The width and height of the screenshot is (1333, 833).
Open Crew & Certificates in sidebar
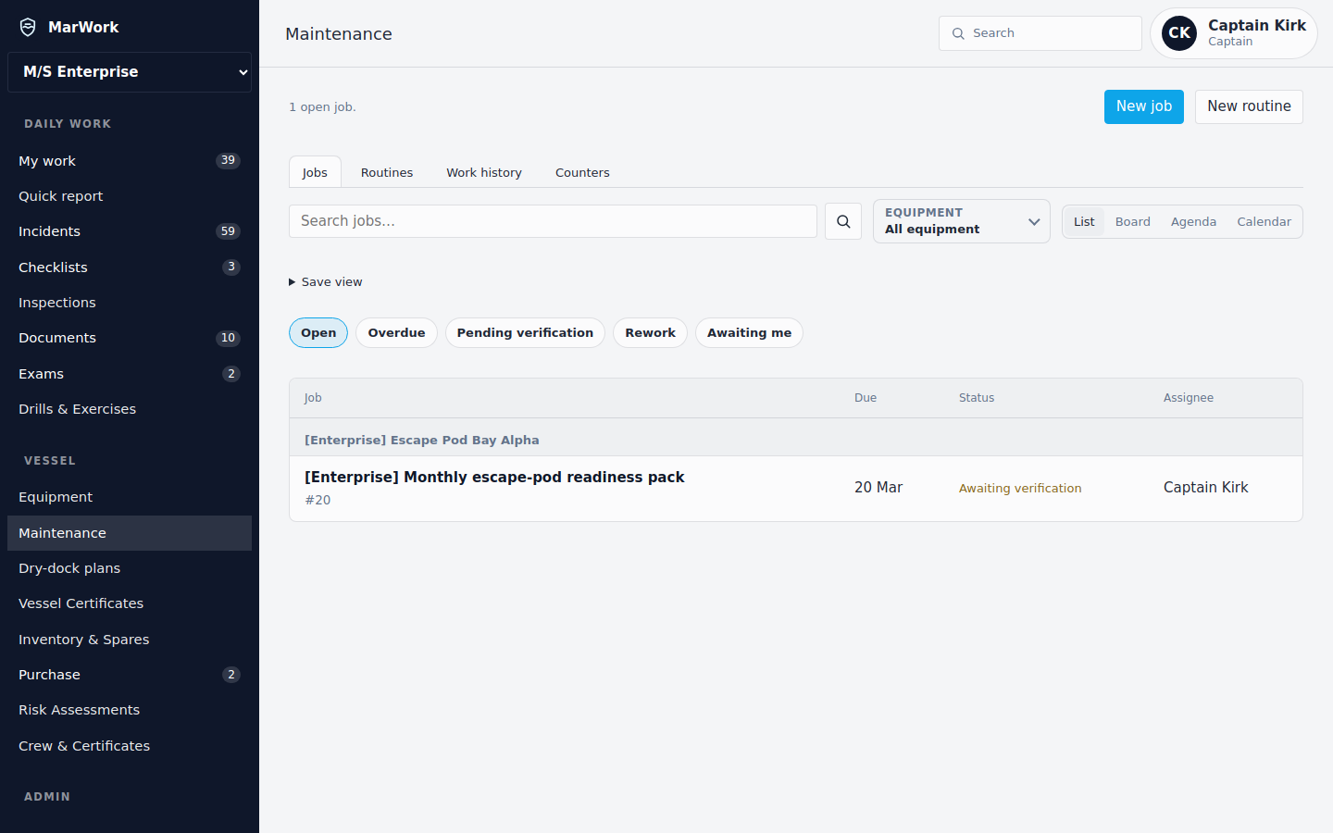(x=130, y=746)
